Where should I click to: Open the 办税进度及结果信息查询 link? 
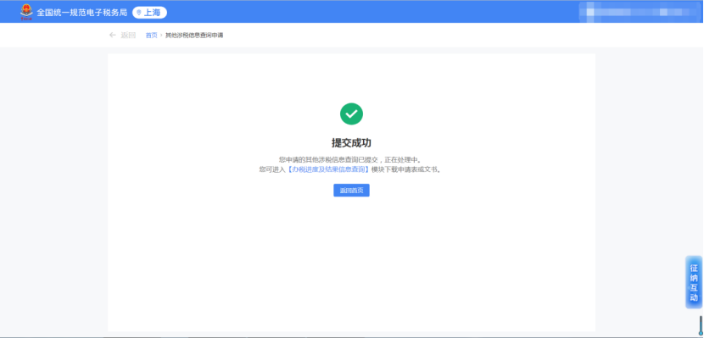pos(328,169)
